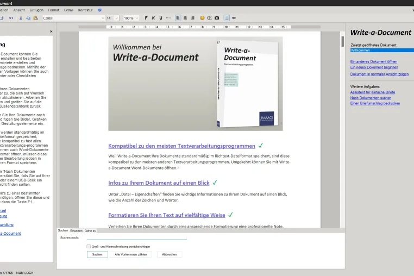Open the Einfügen menu
This screenshot has width=414, height=276.
[36, 10]
